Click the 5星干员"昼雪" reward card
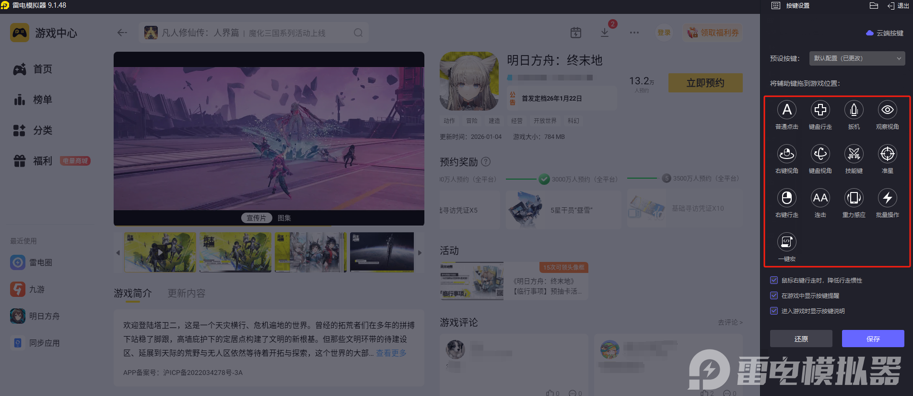913x396 pixels. click(x=563, y=209)
